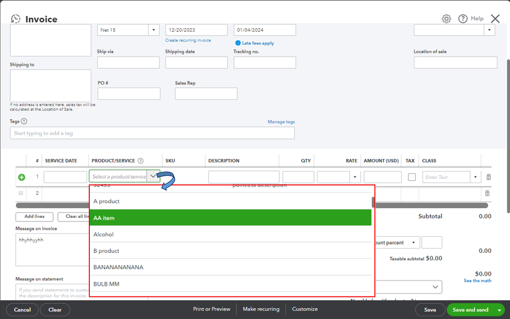510x319 pixels.
Task: Open the discount percent dropdown
Action: 414,243
